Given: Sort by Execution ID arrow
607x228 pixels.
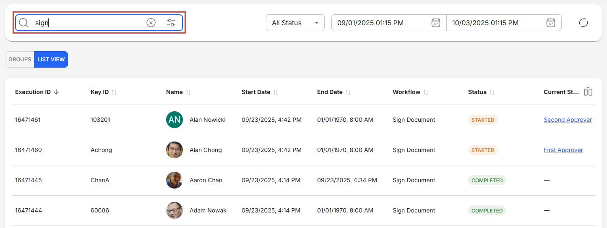Looking at the screenshot, I should point(56,92).
